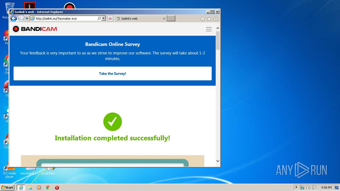Open IE Tools gear menu
The image size is (340, 191).
[x=216, y=19]
